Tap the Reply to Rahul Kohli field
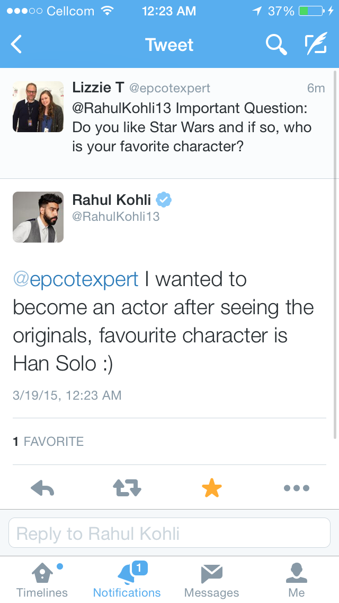This screenshot has width=339, height=603. click(169, 533)
